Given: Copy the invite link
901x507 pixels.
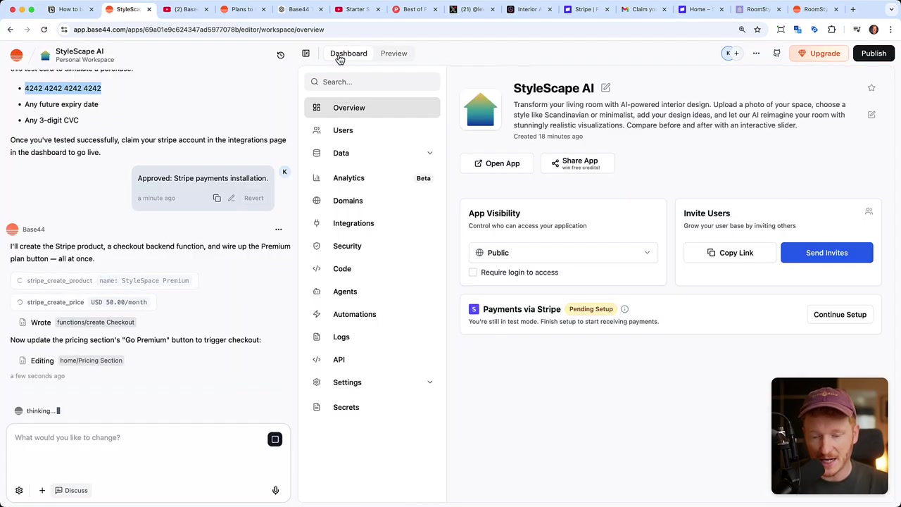Looking at the screenshot, I should click(x=729, y=253).
